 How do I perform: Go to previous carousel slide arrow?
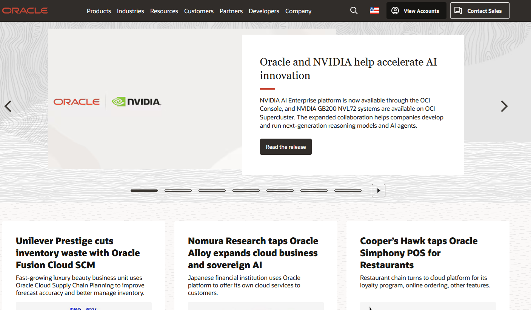coord(8,106)
